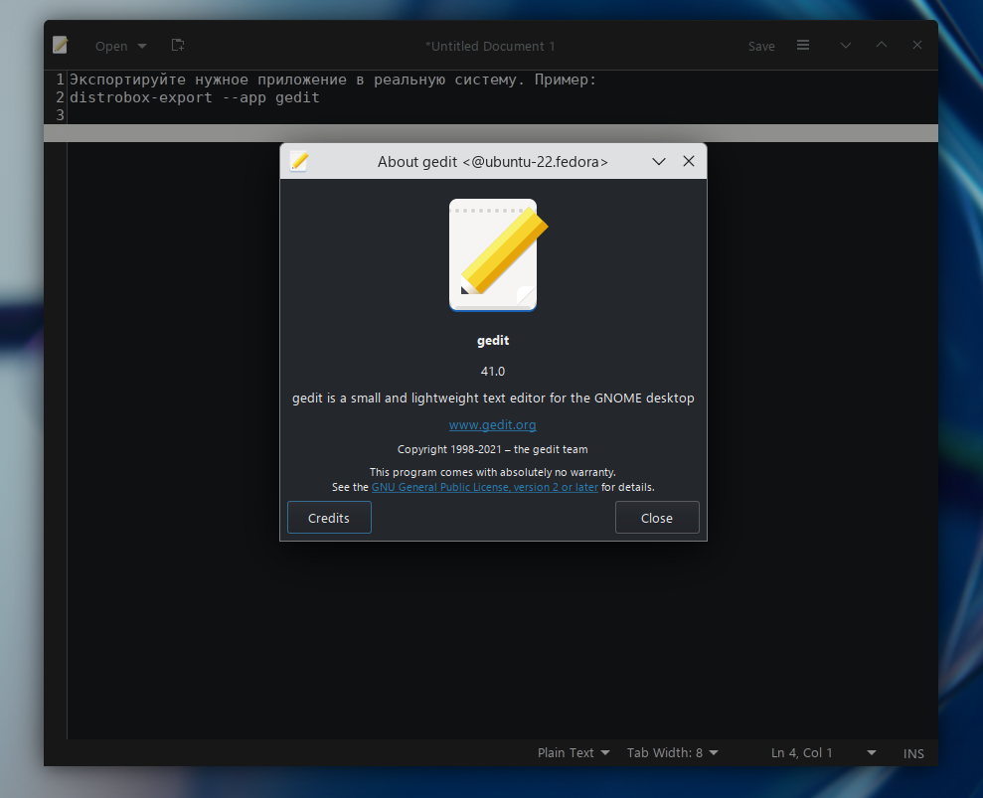Viewport: 983px width, 798px height.
Task: Click the pencil icon in About dialog titlebar
Action: coord(299,162)
